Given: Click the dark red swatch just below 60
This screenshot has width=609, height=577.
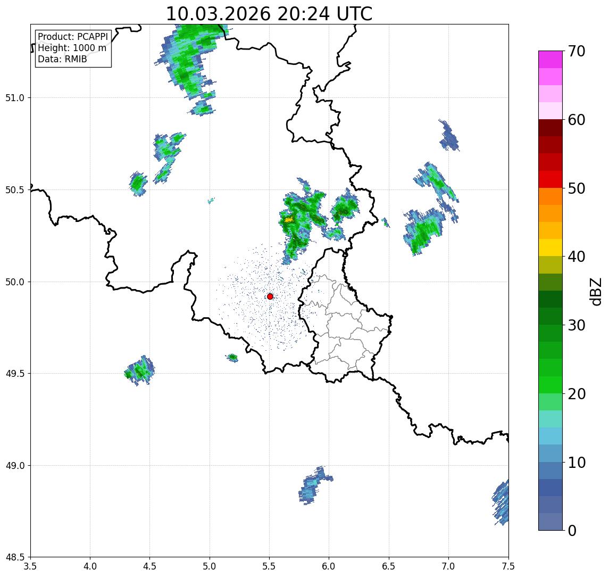Looking at the screenshot, I should pos(550,128).
